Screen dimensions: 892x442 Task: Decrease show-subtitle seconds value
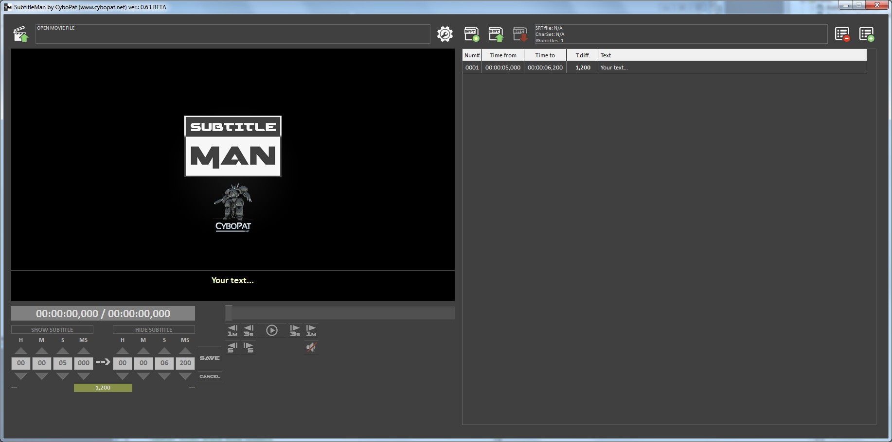63,376
